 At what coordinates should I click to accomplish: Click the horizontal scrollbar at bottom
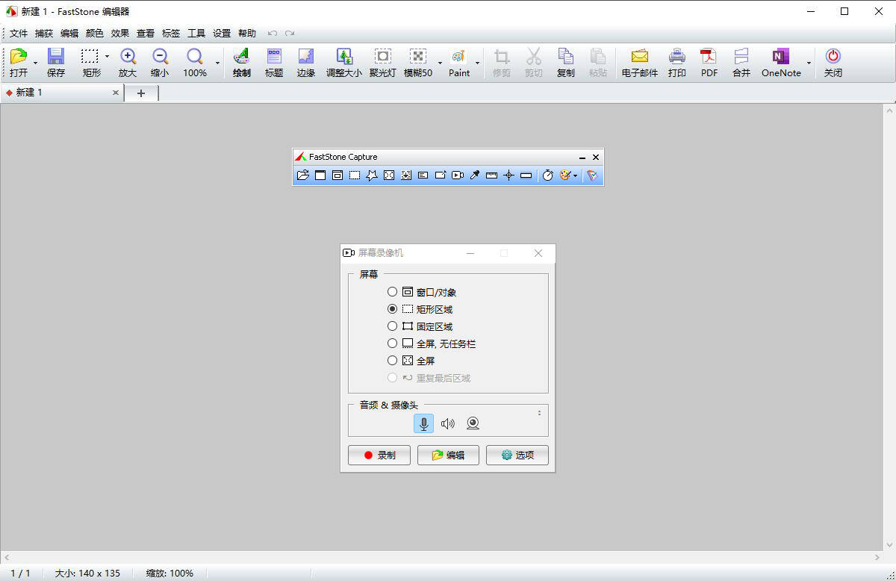point(441,558)
